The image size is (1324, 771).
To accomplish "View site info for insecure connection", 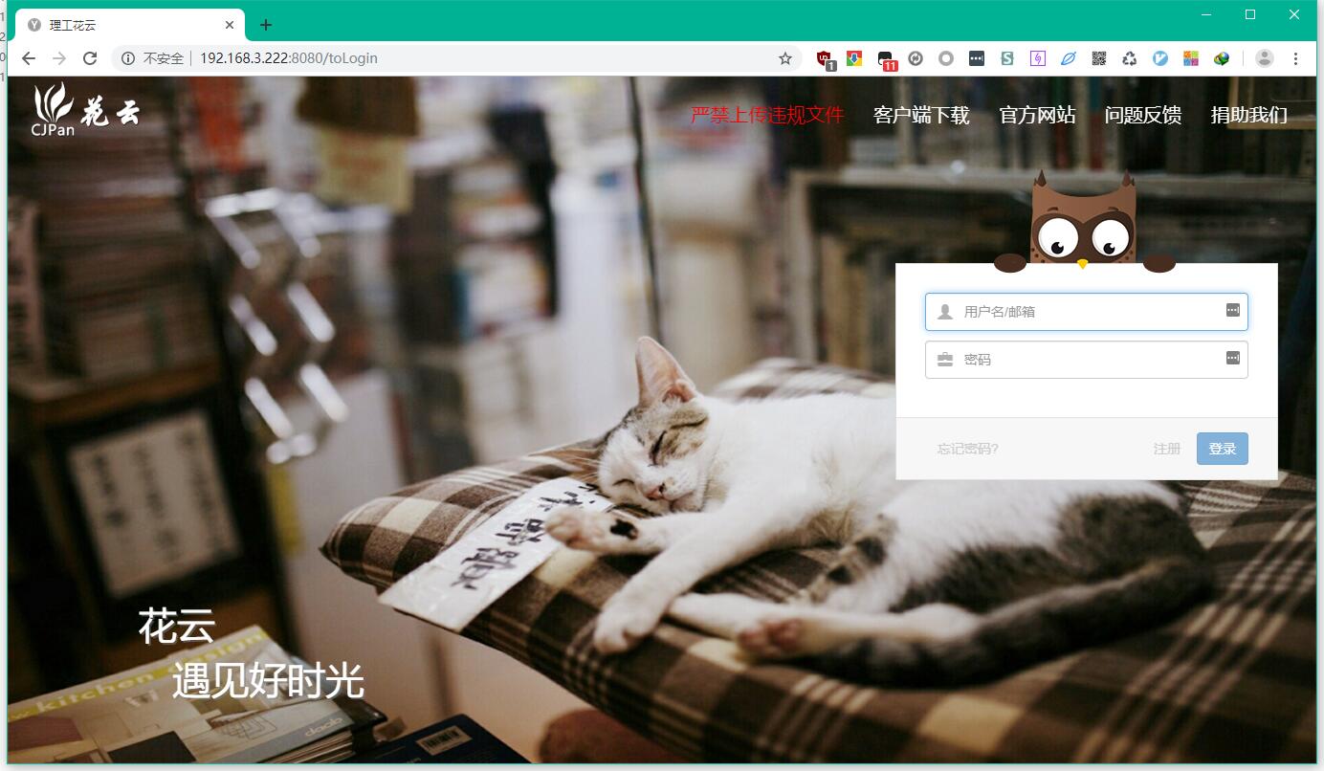I will [128, 58].
